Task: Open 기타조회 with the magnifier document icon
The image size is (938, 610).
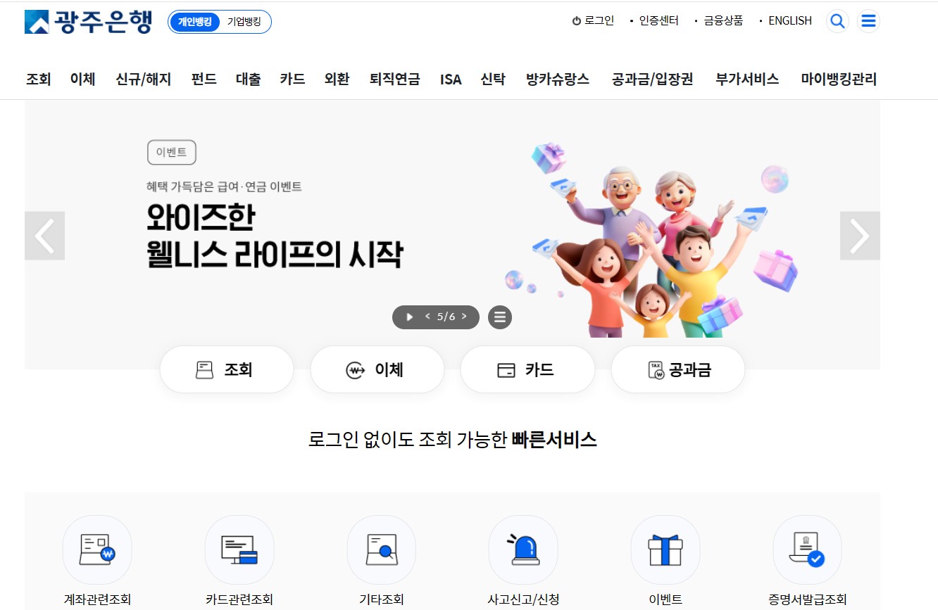Action: pos(381,550)
